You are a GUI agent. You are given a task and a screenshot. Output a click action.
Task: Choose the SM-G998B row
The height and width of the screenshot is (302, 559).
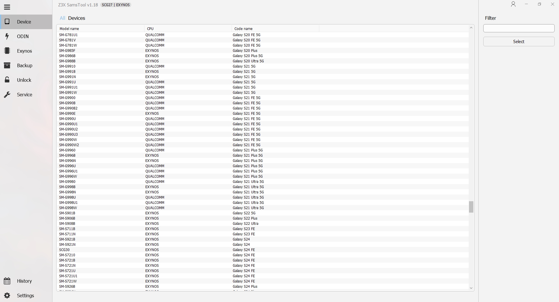tap(263, 187)
